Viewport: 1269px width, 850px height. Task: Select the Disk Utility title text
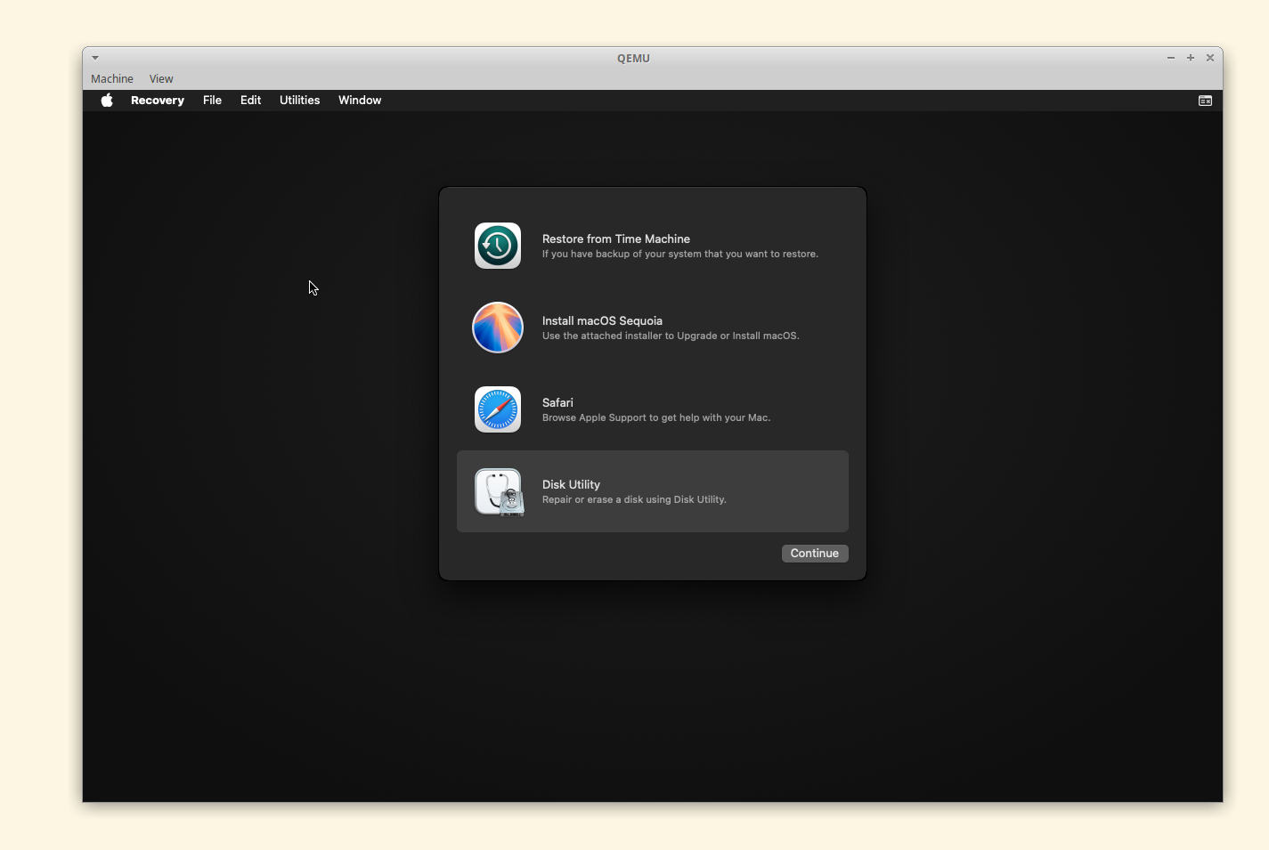[571, 484]
